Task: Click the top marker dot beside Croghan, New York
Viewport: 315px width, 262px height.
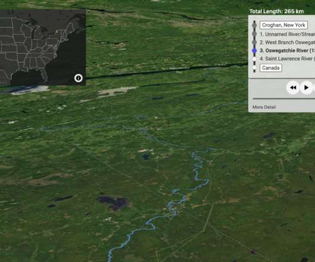Action: pyautogui.click(x=254, y=25)
